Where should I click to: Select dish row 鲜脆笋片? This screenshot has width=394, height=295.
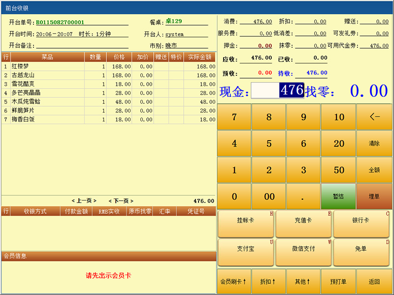coord(108,111)
